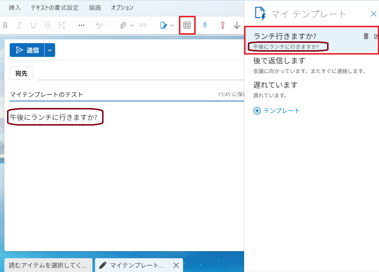Open more formatting options ellipsis
This screenshot has height=272, width=379.
(x=82, y=25)
